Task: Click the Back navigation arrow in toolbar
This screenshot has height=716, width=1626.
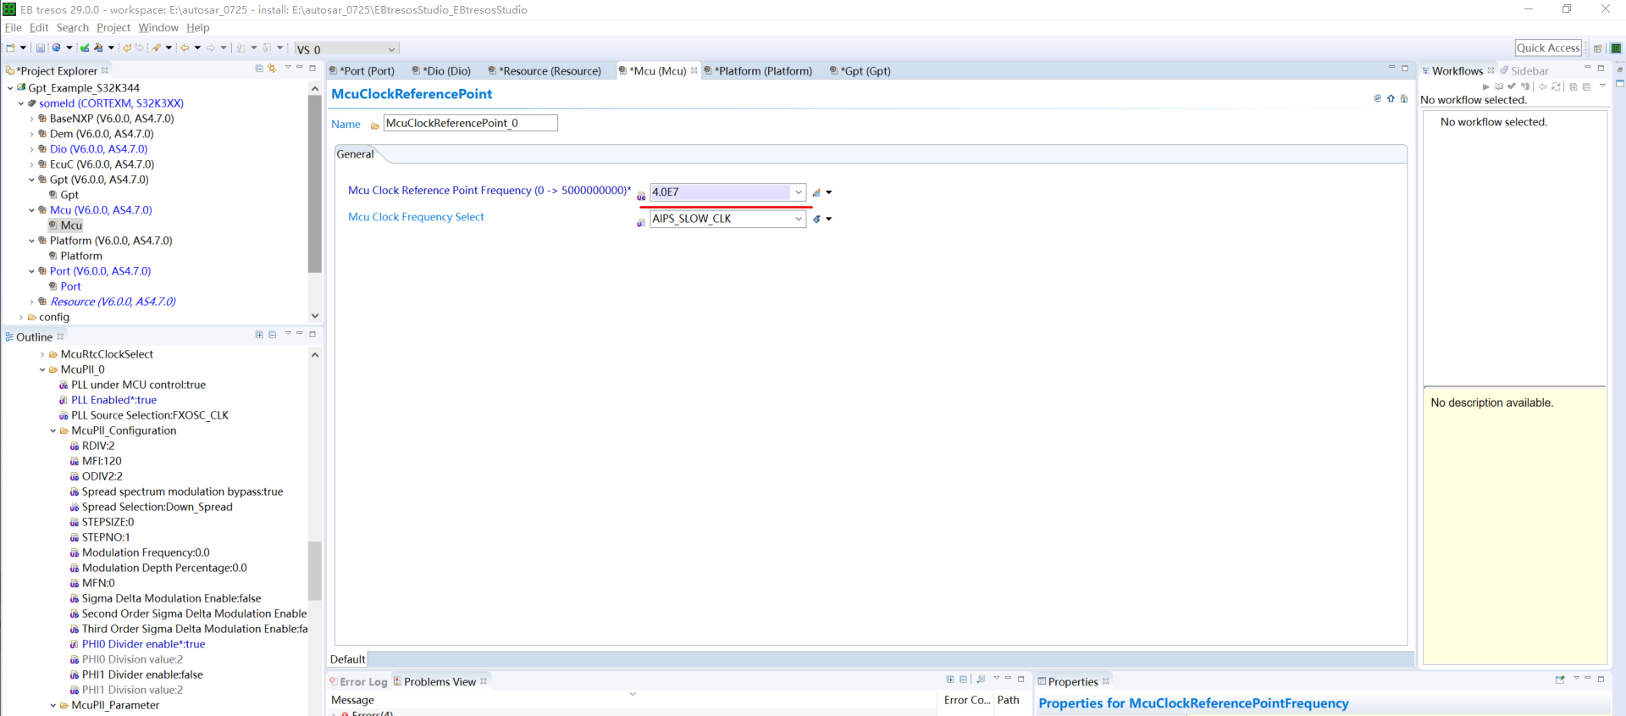Action: [184, 48]
